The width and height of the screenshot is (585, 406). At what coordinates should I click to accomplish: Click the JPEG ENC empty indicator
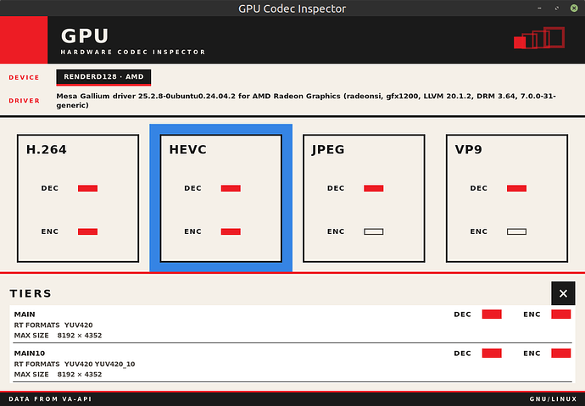tap(373, 231)
